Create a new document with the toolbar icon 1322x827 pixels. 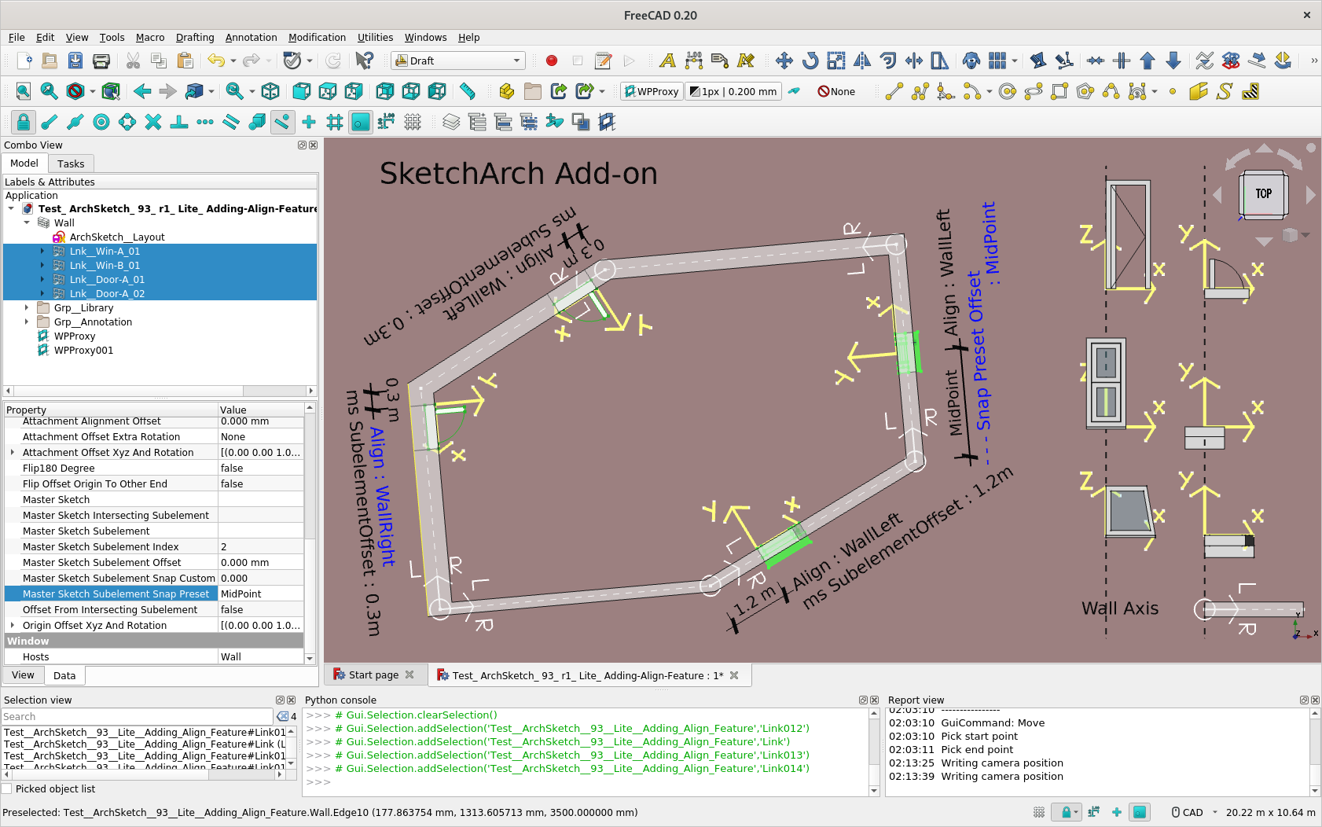24,61
